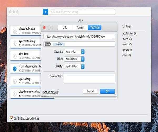The height and width of the screenshot is (132, 158).
Task: Click the speed gauge icon in status bar
Action: click(11, 119)
